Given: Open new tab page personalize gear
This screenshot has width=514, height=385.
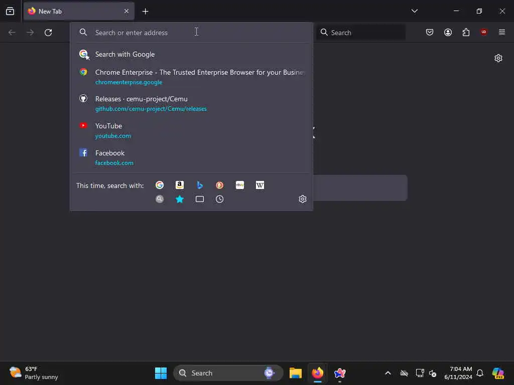Looking at the screenshot, I should click(x=498, y=58).
